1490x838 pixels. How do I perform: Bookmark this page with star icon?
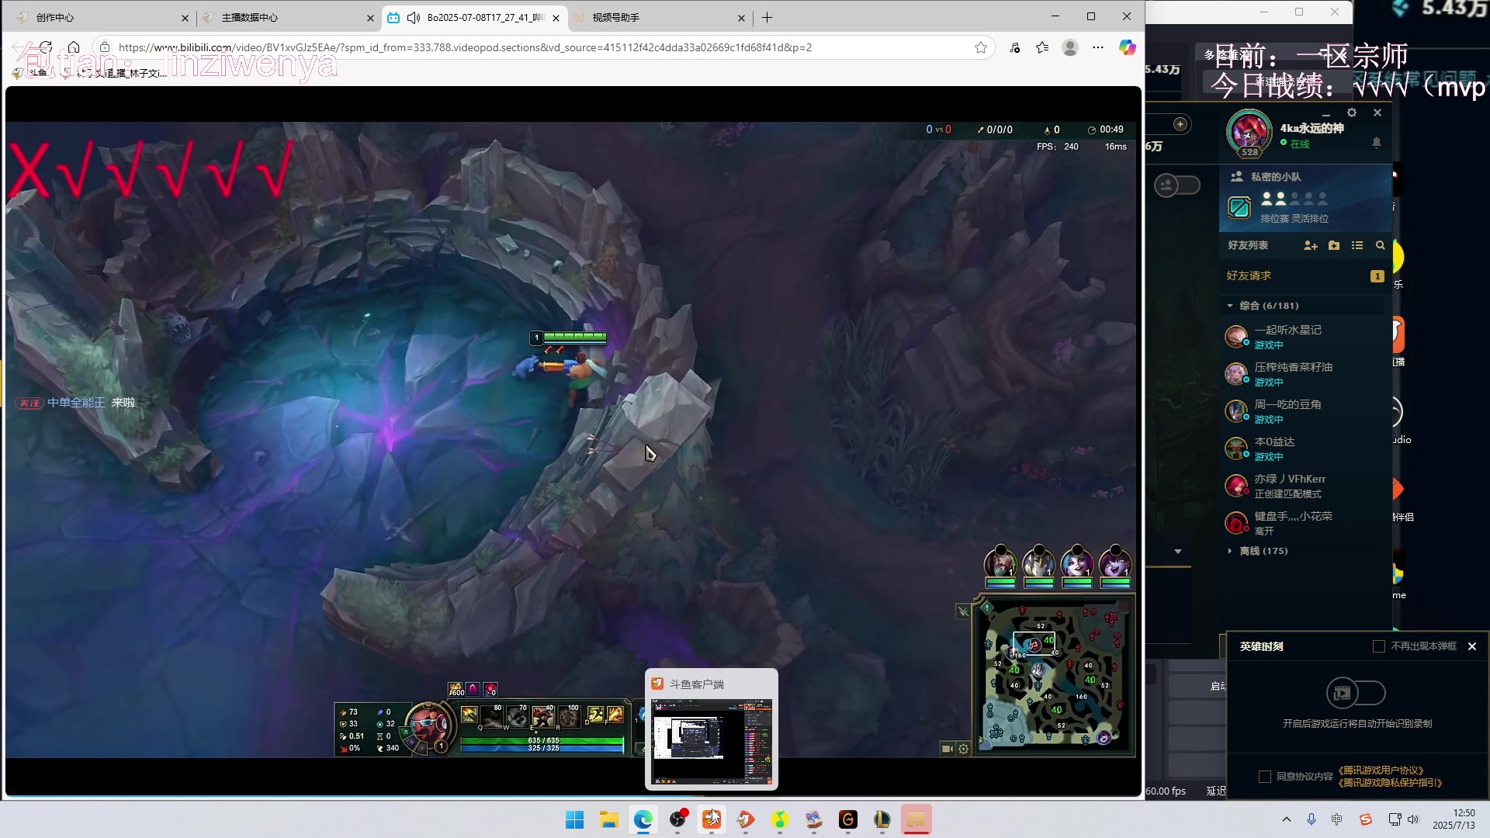981,47
